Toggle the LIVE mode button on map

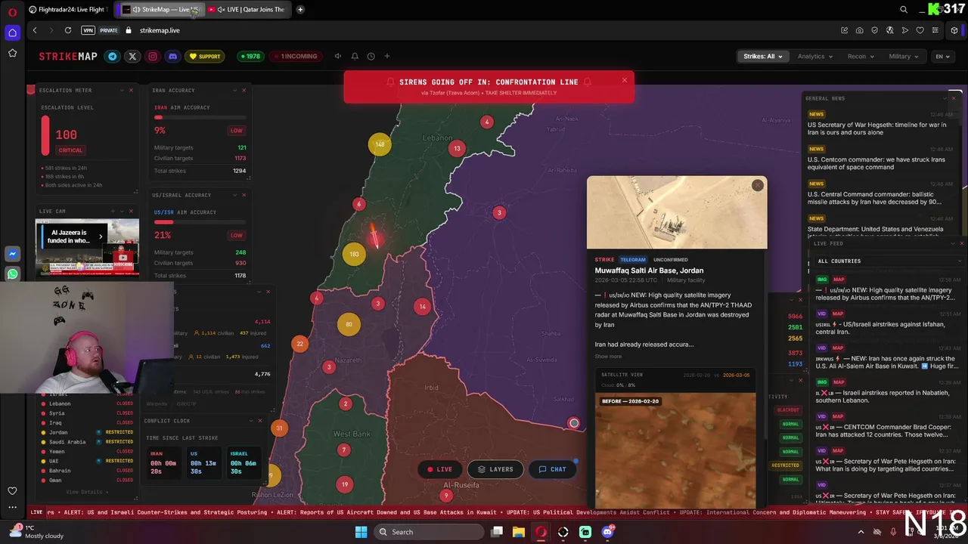(x=439, y=469)
